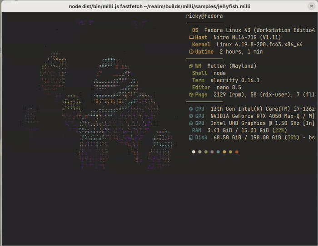Image resolution: width=318 pixels, height=246 pixels.
Task: Click the windows icon beside WM
Action: 191,66
